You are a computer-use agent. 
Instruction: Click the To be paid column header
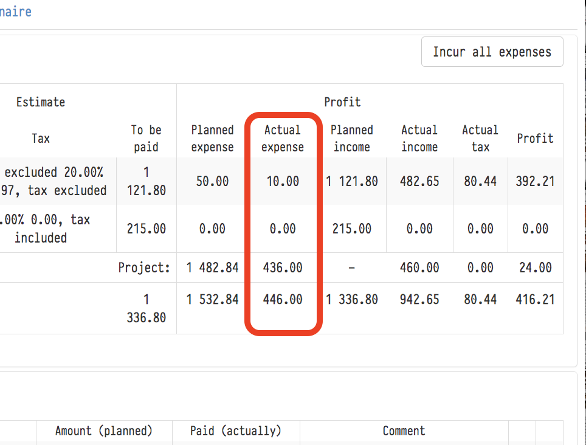[146, 139]
